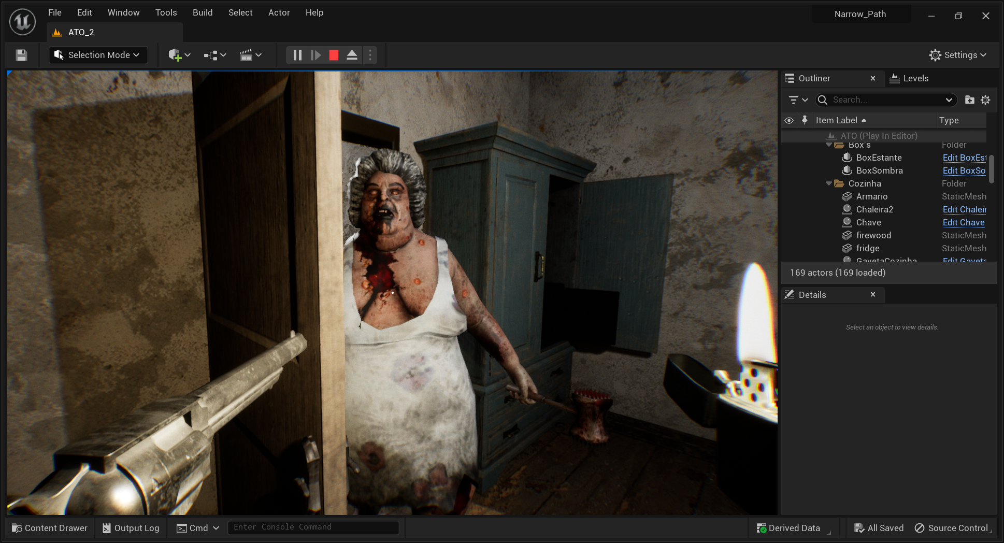Select the Outliner tab
Image resolution: width=1004 pixels, height=543 pixels.
click(x=814, y=78)
